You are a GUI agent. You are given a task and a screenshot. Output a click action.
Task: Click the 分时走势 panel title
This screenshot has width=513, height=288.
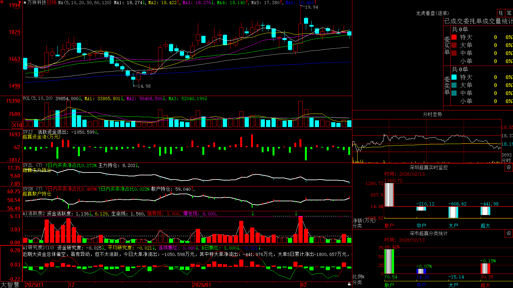tap(432, 114)
